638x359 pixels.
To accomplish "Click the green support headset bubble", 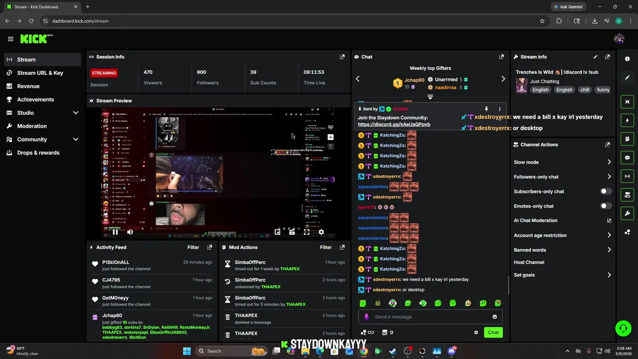I will click(x=623, y=328).
